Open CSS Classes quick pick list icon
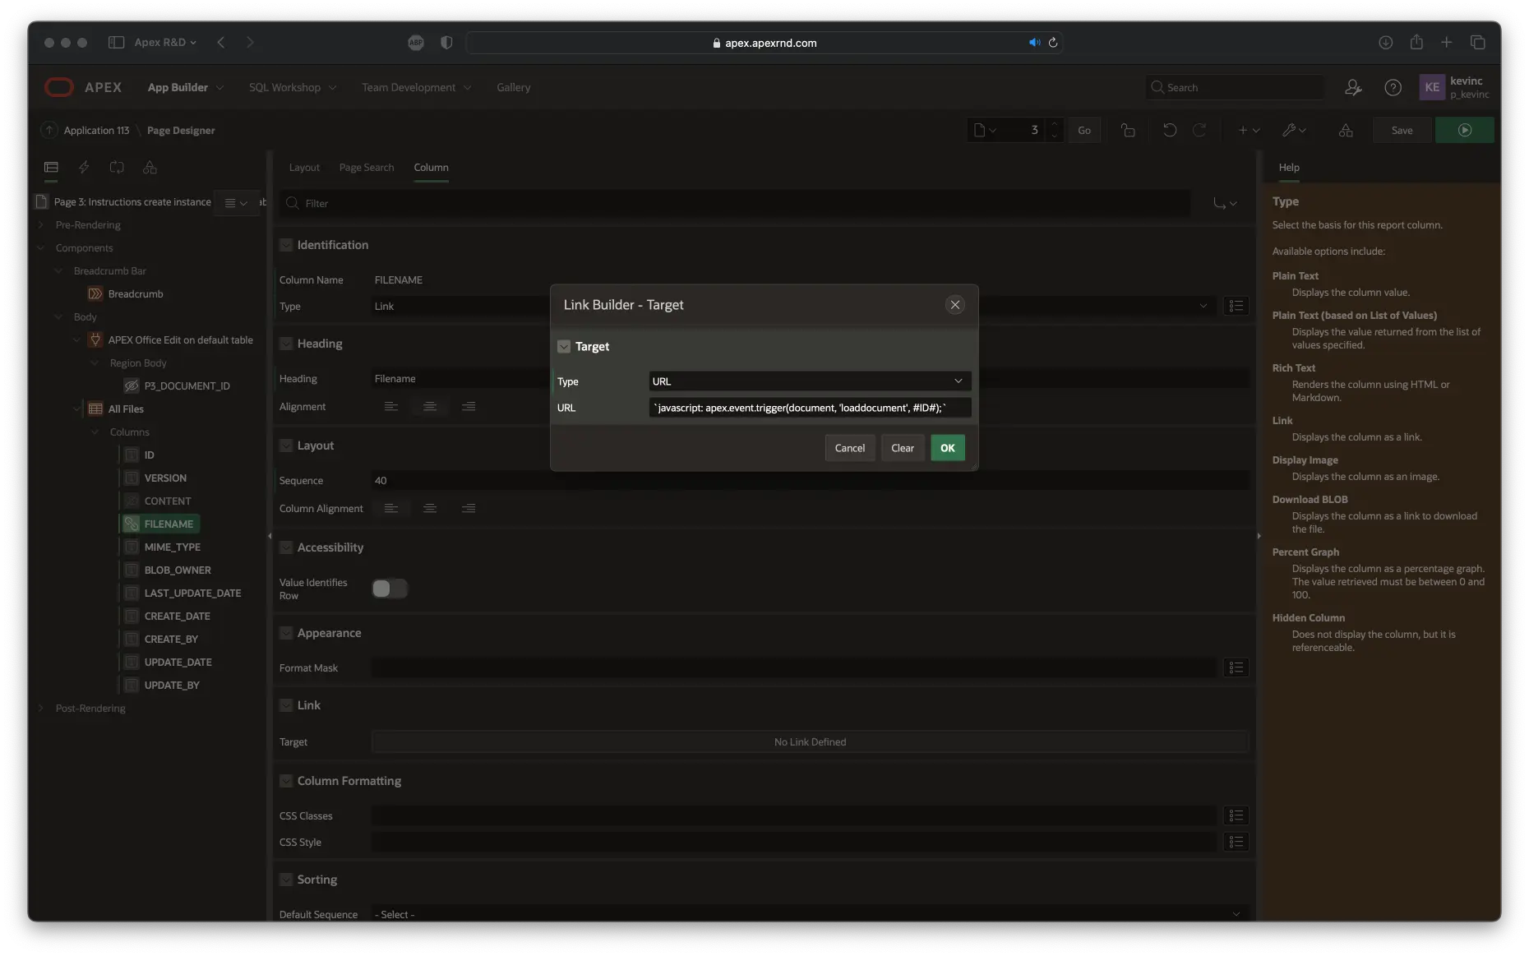Viewport: 1529px width, 956px height. 1236,815
